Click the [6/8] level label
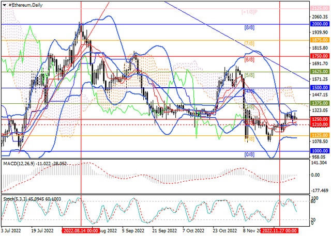 tap(249, 59)
